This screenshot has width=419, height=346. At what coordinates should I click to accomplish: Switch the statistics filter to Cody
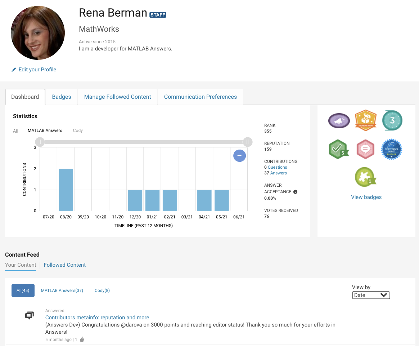point(78,130)
